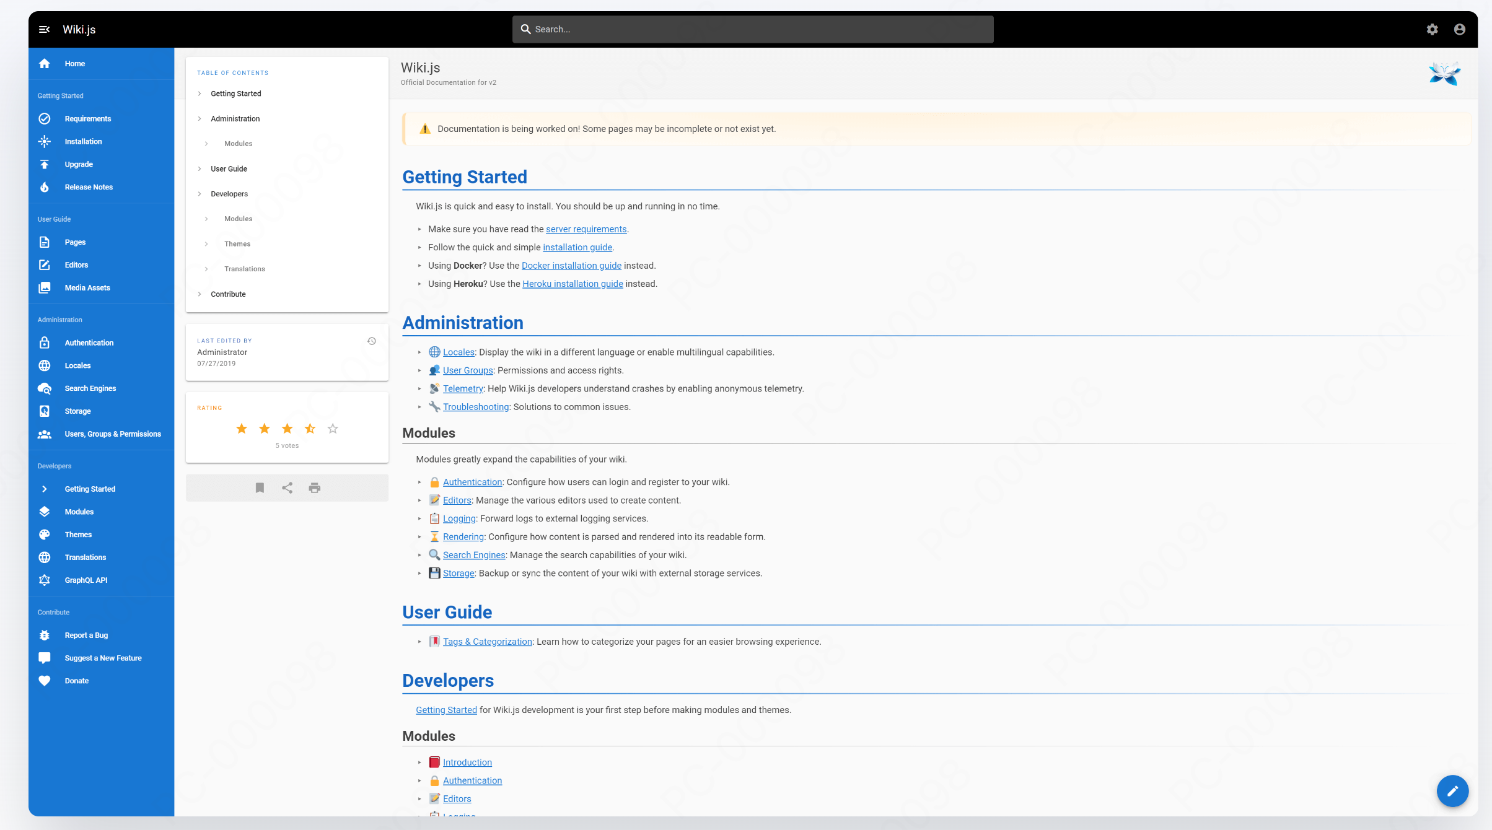Viewport: 1492px width, 830px height.
Task: Rate the page one star
Action: click(242, 429)
